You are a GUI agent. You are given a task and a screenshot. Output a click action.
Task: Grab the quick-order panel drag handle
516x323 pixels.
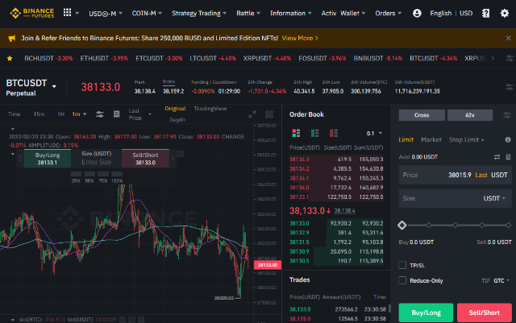coord(20,159)
